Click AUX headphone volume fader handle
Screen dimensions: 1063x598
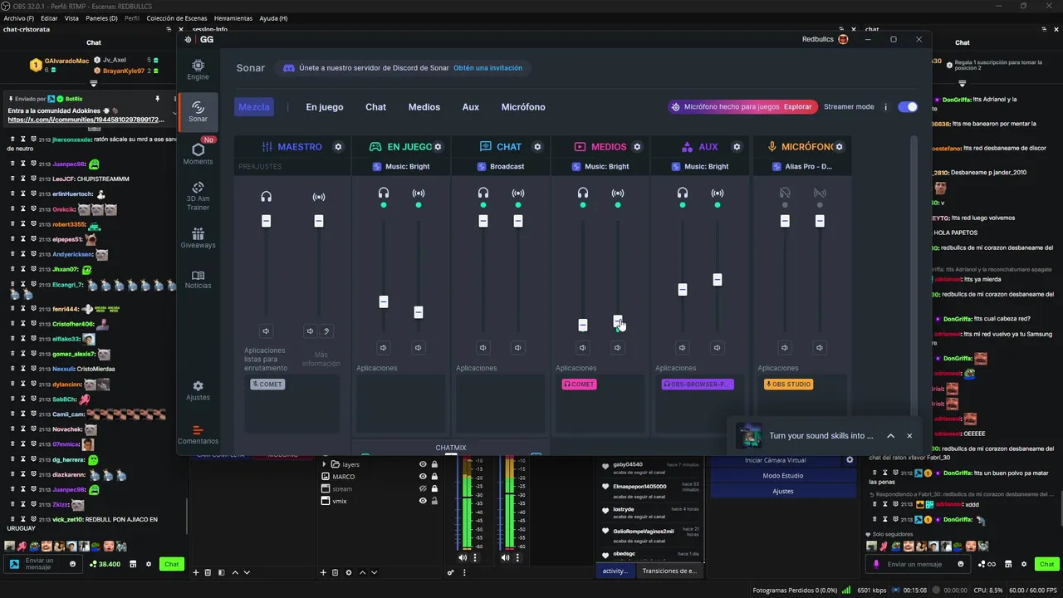coord(683,290)
